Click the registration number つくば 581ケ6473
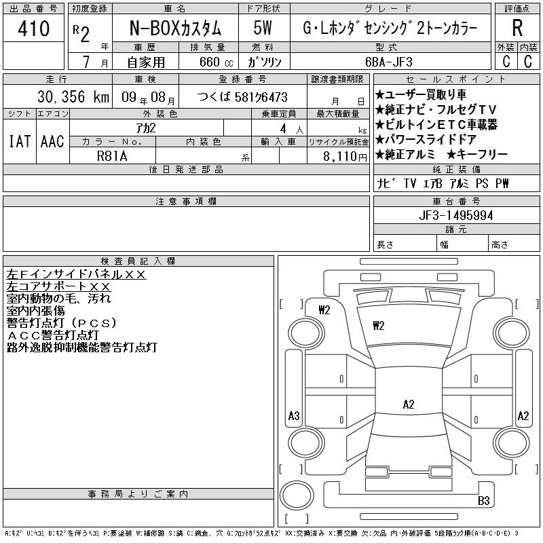 coord(242,97)
